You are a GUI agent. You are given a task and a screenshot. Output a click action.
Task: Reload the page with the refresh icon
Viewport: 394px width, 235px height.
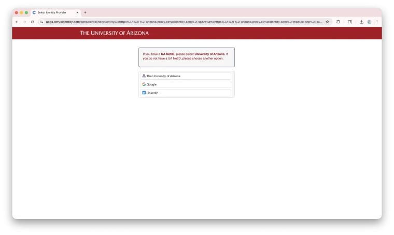[33, 22]
